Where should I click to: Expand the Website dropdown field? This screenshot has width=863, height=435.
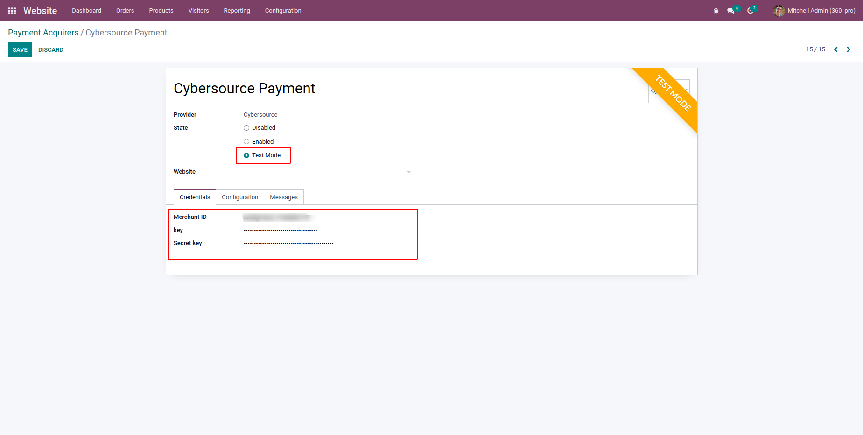click(x=327, y=172)
